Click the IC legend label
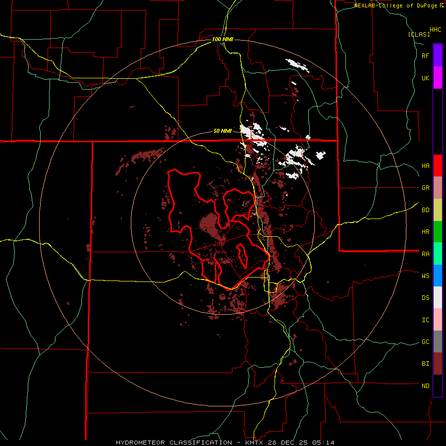The height and width of the screenshot is (446, 446). point(425,320)
